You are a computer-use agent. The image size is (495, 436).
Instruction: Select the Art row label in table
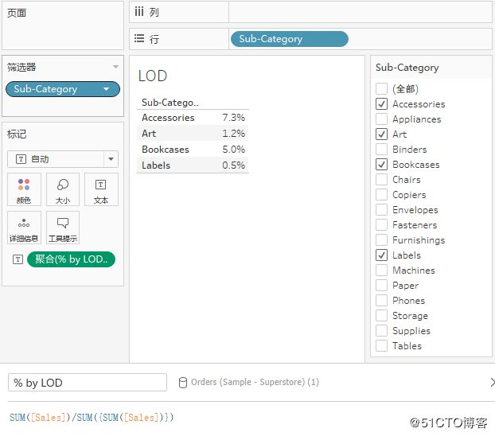[x=149, y=134]
